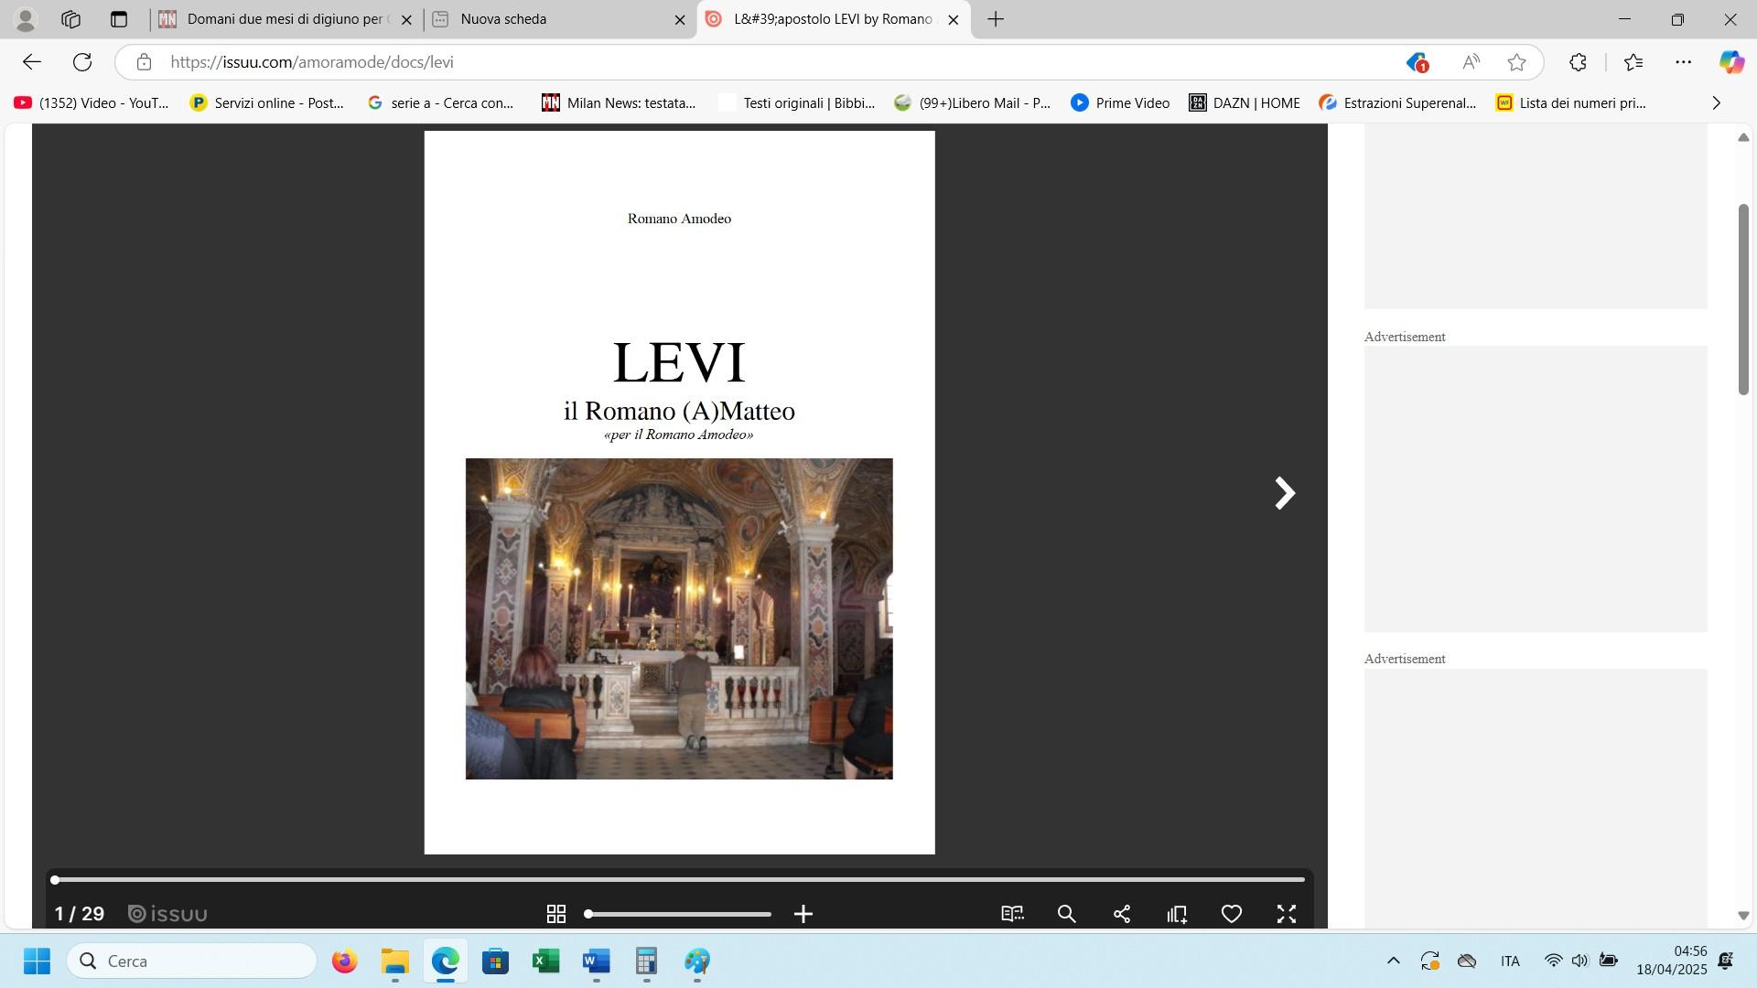The height and width of the screenshot is (988, 1757).
Task: Open the DAZN HOME bookmark
Action: 1245,103
